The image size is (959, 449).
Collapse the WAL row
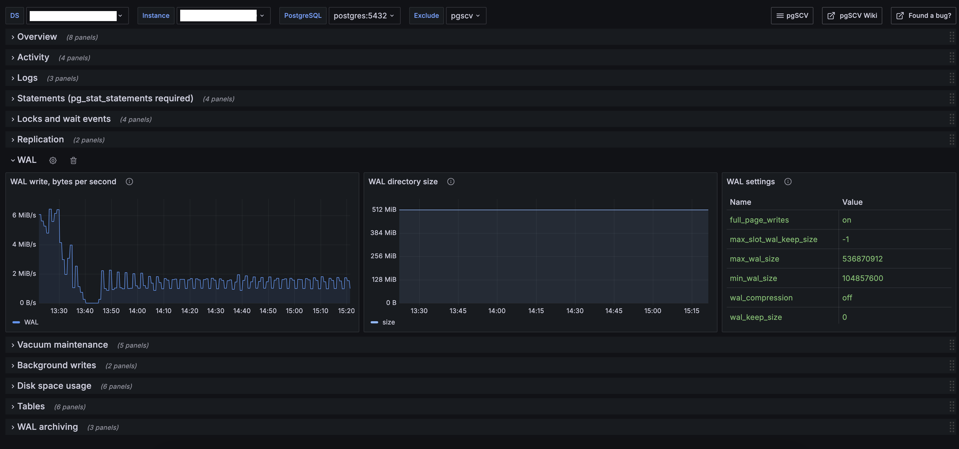(x=27, y=160)
